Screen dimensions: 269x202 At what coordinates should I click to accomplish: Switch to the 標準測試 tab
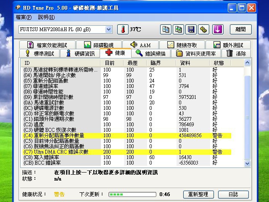[40, 53]
